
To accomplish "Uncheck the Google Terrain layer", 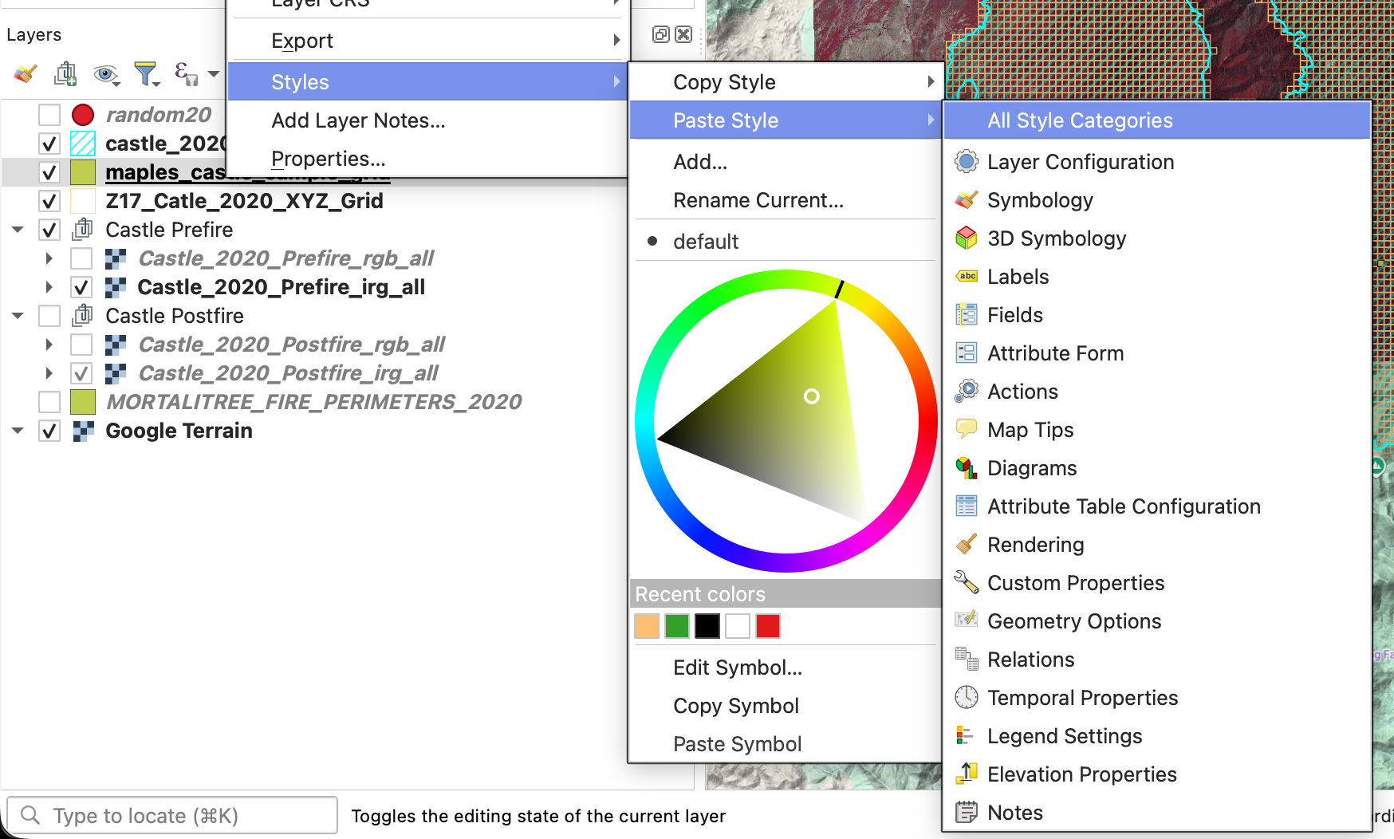I will pyautogui.click(x=49, y=431).
